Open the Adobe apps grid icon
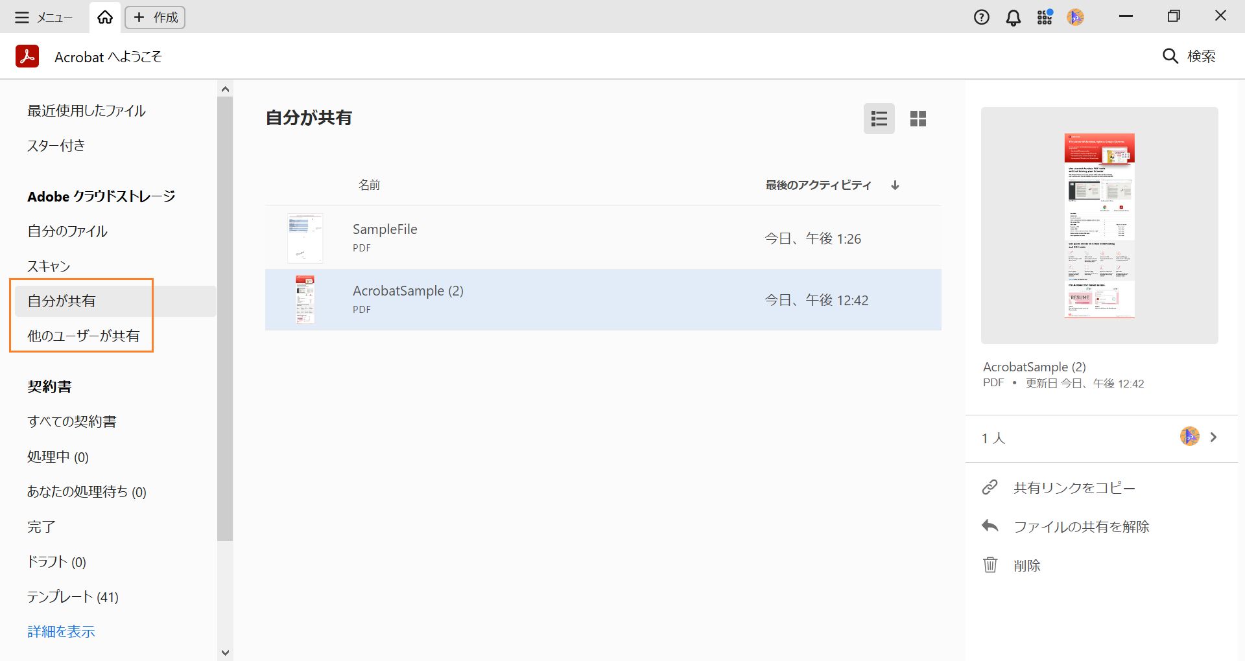 tap(1044, 17)
